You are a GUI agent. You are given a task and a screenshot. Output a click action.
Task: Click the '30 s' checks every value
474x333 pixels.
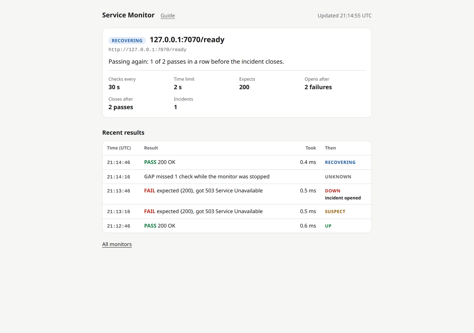tap(114, 87)
